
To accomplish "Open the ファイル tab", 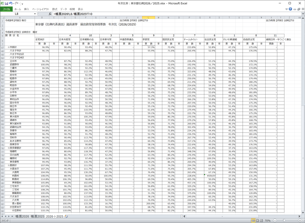I will tap(6, 9).
